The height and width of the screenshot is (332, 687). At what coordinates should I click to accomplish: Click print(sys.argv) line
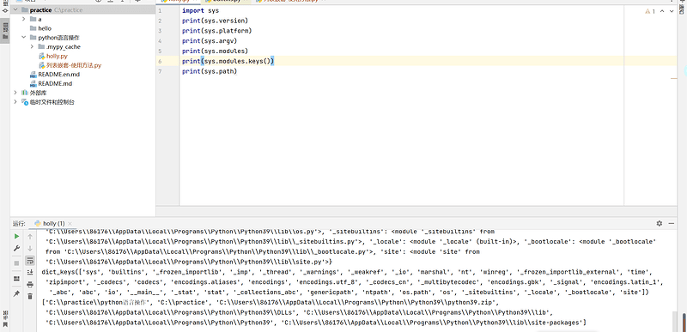pos(210,40)
